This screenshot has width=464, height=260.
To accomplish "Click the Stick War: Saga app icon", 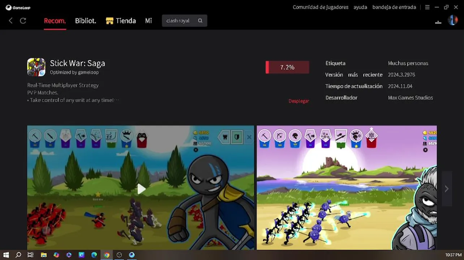I will pyautogui.click(x=36, y=67).
